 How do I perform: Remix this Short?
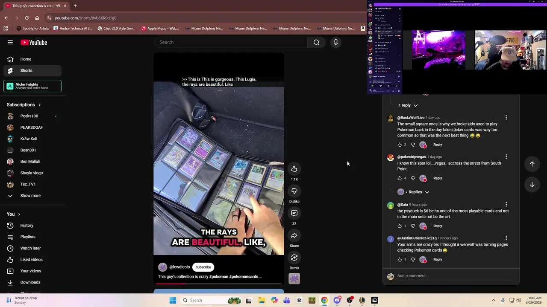click(x=294, y=258)
